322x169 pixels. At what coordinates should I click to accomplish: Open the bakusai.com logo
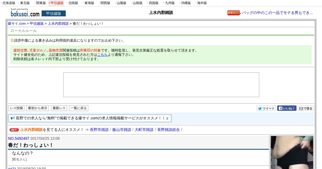coord(25,13)
